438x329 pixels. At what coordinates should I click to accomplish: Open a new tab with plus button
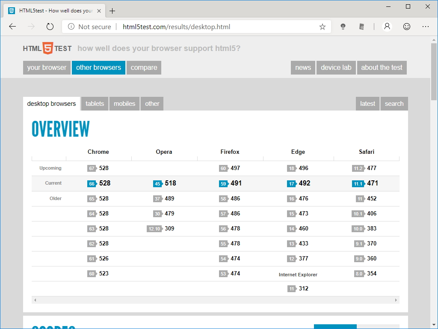(112, 11)
